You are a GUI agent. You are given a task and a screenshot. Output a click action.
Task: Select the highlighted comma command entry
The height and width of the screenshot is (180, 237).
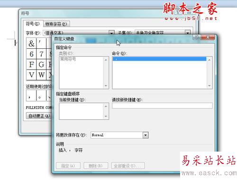(x=159, y=59)
